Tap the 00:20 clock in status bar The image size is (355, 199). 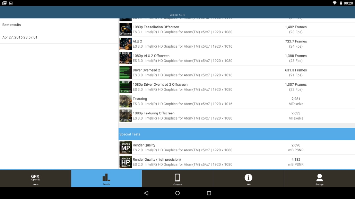tap(348, 3)
